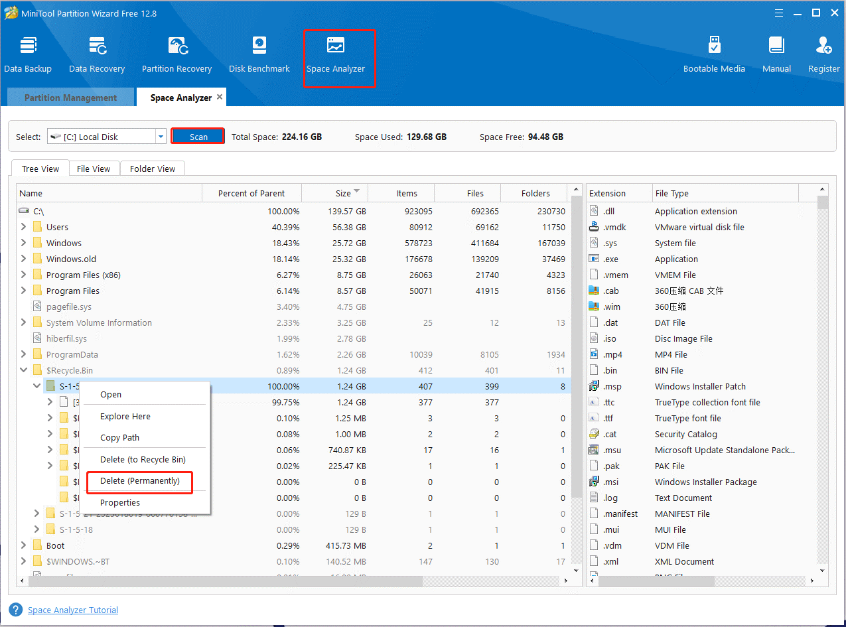Switch to the Folder View tab
This screenshot has height=627, width=846.
[153, 169]
